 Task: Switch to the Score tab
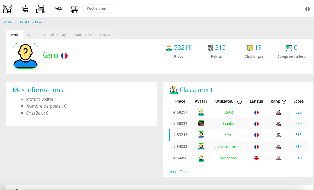[31, 35]
